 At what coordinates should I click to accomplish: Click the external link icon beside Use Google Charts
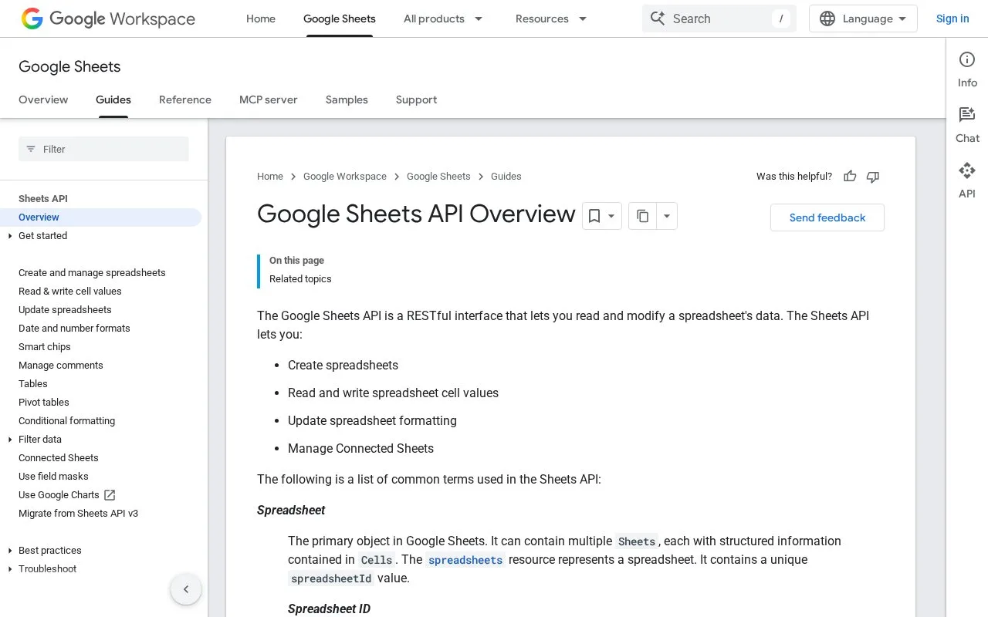pyautogui.click(x=110, y=495)
